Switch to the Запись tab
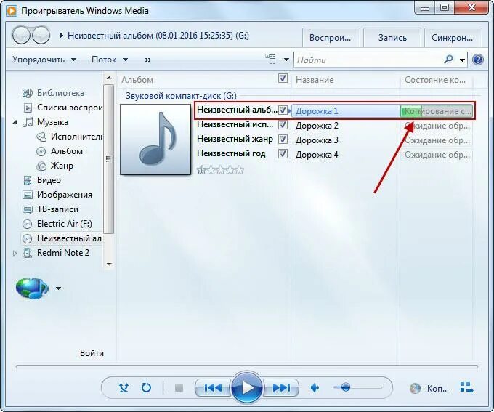Image resolution: width=494 pixels, height=412 pixels. [x=392, y=38]
